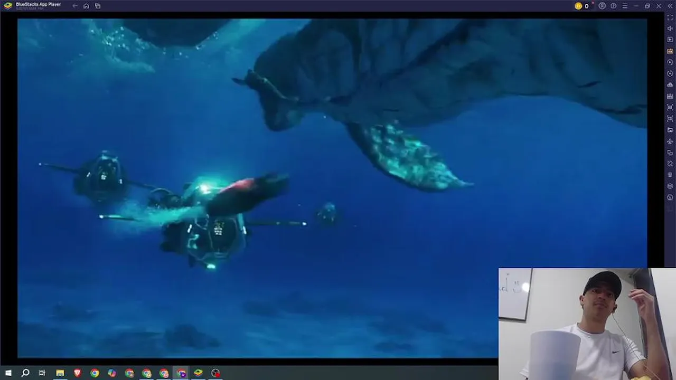Open the help question mark icon
This screenshot has height=380, width=676.
[614, 6]
